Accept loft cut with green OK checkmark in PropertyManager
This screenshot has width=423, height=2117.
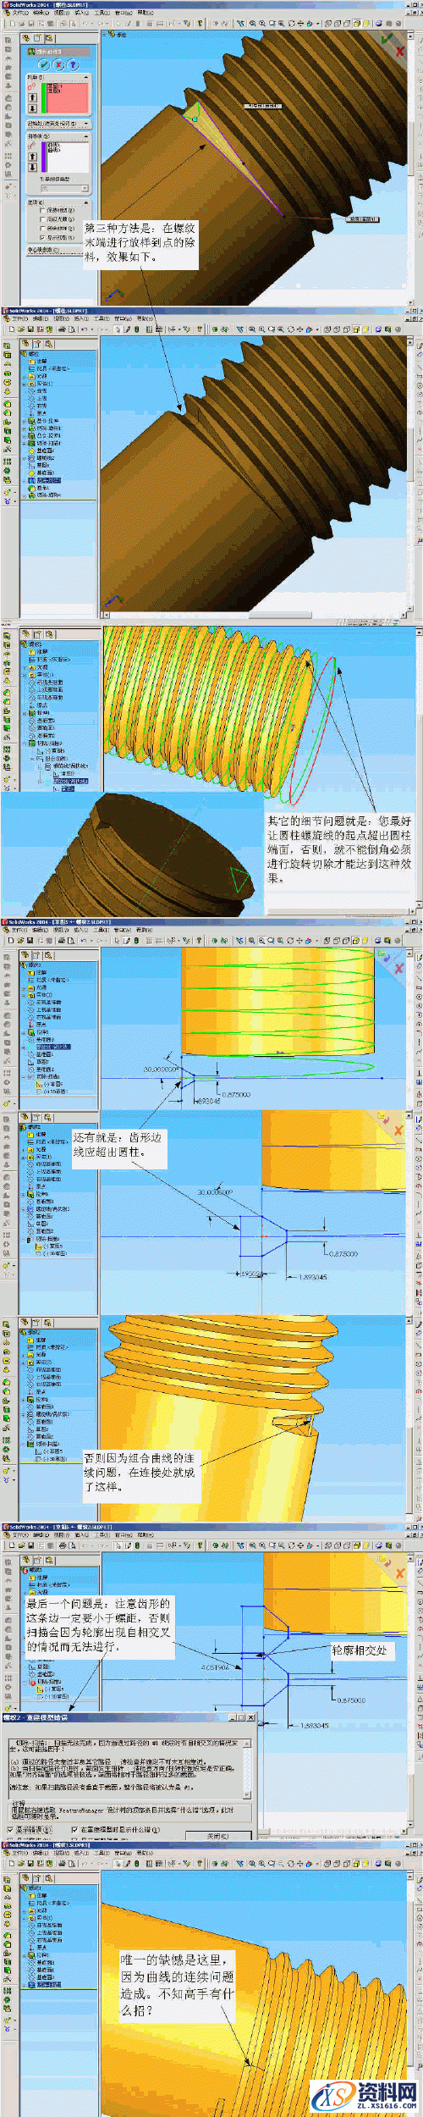44,64
